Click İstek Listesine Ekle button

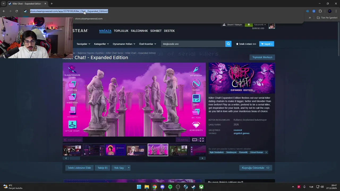pyautogui.click(x=79, y=168)
